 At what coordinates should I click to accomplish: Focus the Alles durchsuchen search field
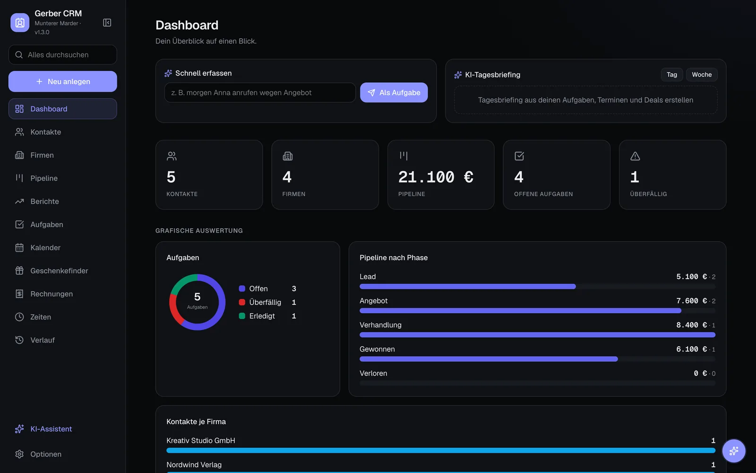point(63,55)
